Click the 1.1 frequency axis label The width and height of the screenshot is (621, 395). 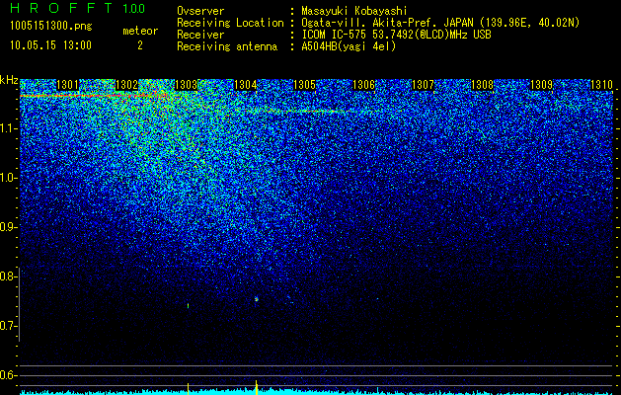[x=8, y=128]
